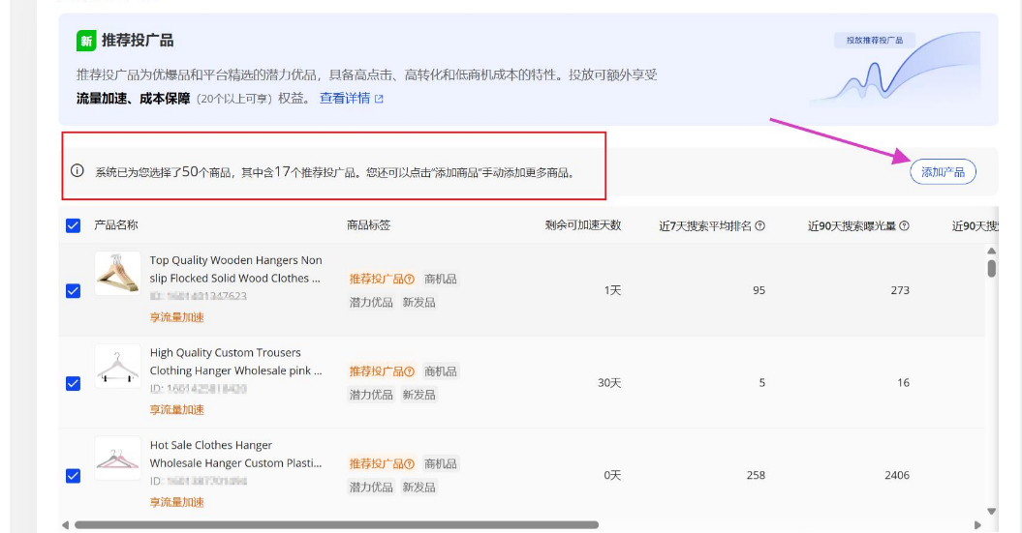
Task: Click 享流量加速 under the custom trousers product
Action: (176, 410)
